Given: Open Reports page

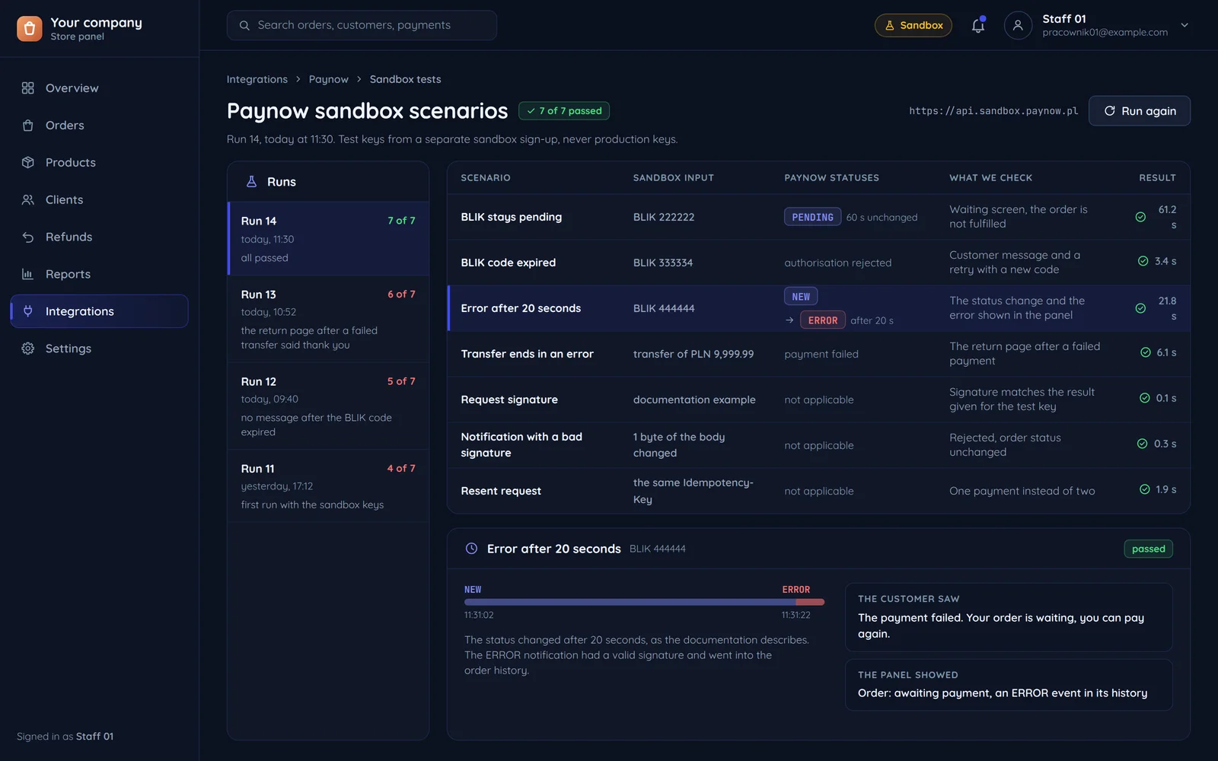Looking at the screenshot, I should [x=99, y=275].
